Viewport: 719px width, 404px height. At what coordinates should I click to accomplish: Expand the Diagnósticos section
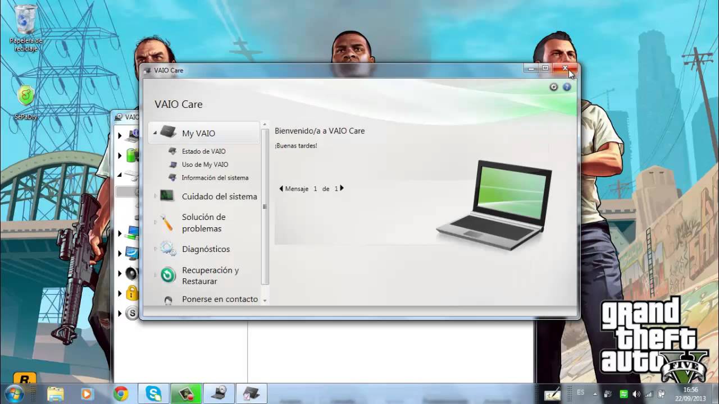(156, 249)
